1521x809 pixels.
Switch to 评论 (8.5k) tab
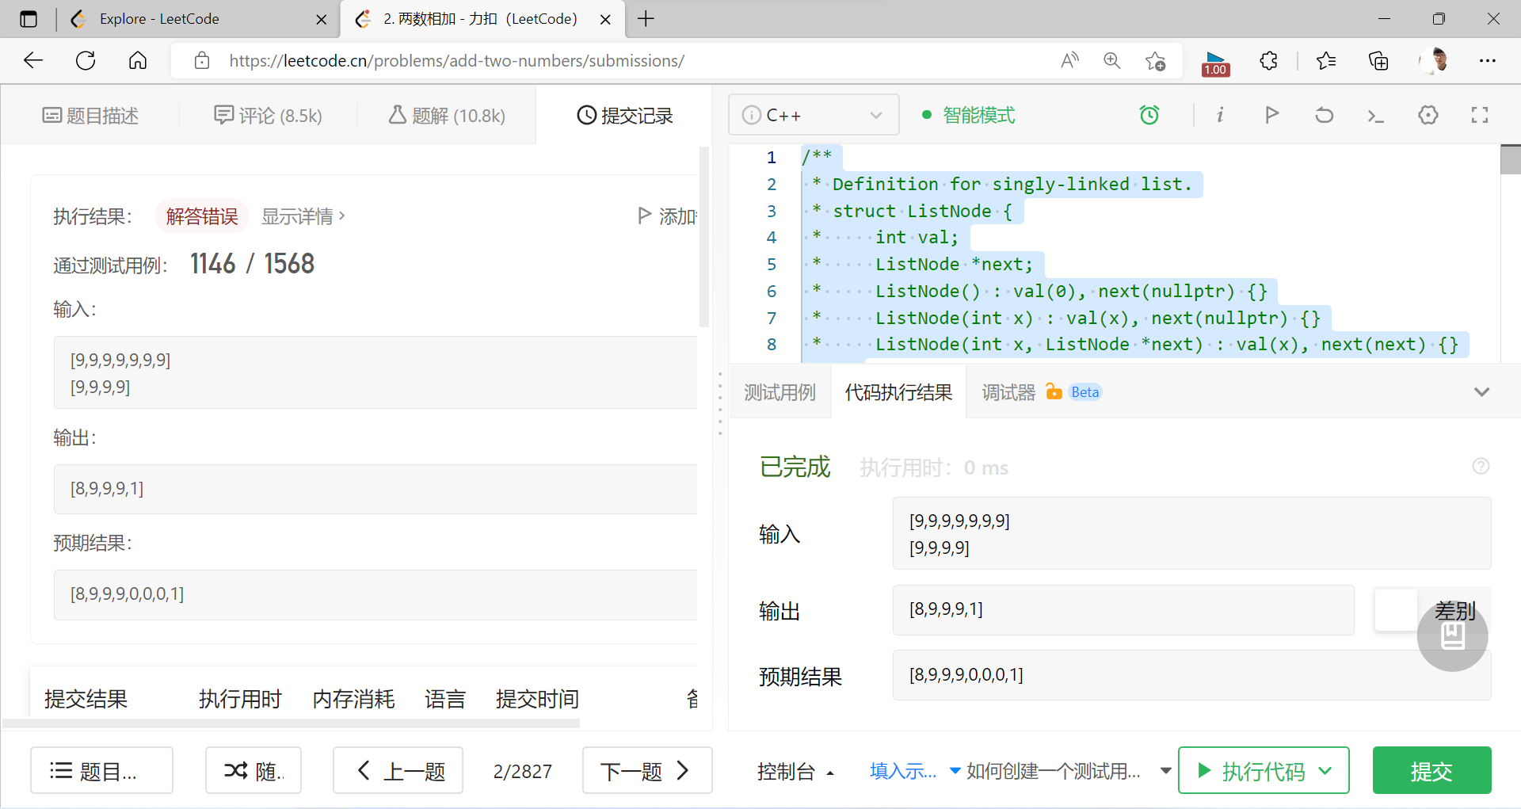[268, 116]
